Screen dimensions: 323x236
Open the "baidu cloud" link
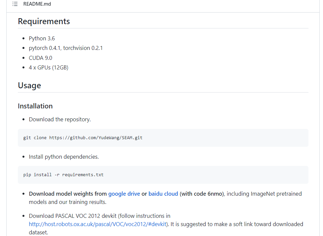pyautogui.click(x=163, y=194)
